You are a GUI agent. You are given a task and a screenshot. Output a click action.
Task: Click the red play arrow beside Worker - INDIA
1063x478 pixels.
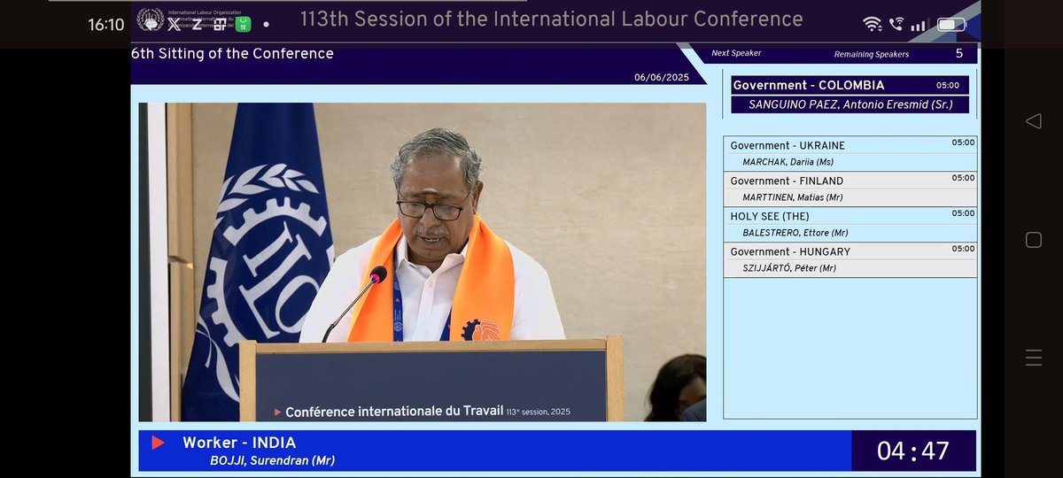coord(158,443)
